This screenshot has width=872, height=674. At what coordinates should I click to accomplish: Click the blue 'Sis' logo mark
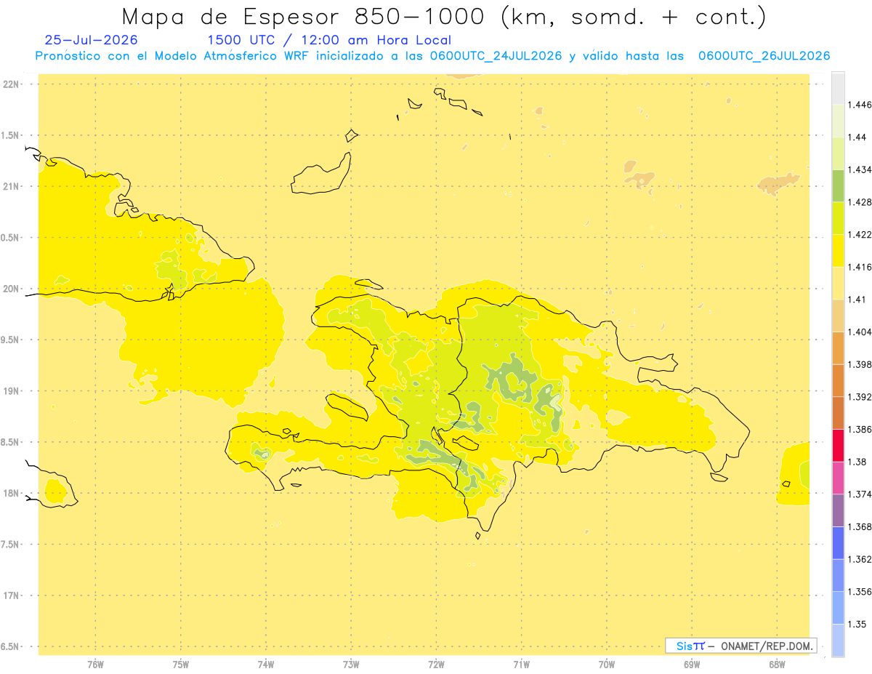click(685, 646)
